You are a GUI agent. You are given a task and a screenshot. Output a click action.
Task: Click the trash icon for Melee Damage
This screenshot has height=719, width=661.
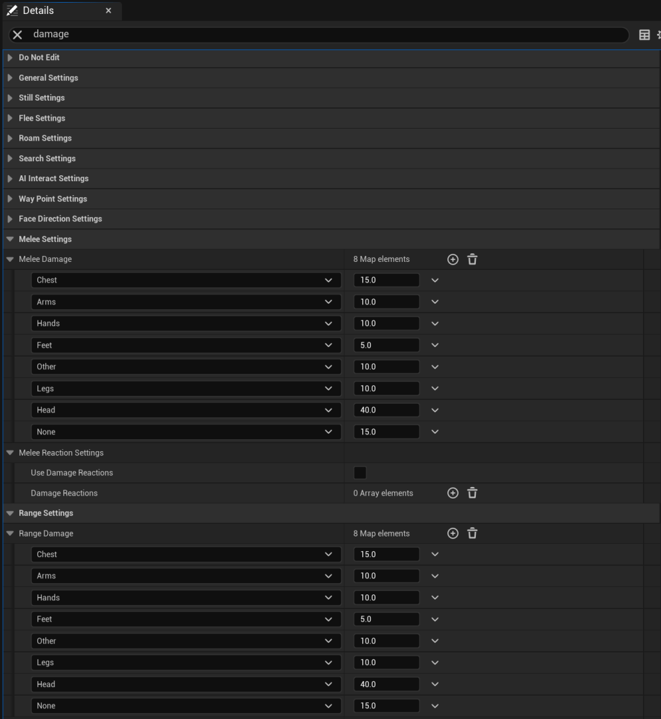point(472,259)
